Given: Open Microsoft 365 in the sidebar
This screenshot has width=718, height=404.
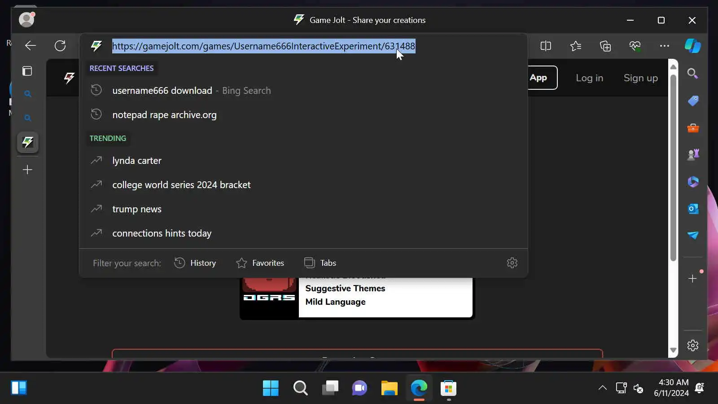Looking at the screenshot, I should click(693, 182).
